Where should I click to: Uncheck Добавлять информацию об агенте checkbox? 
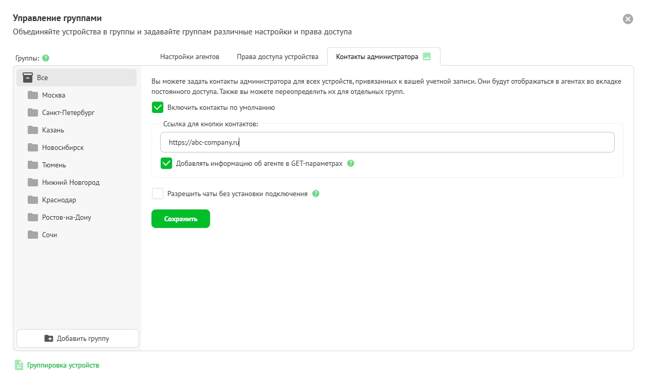click(x=166, y=163)
